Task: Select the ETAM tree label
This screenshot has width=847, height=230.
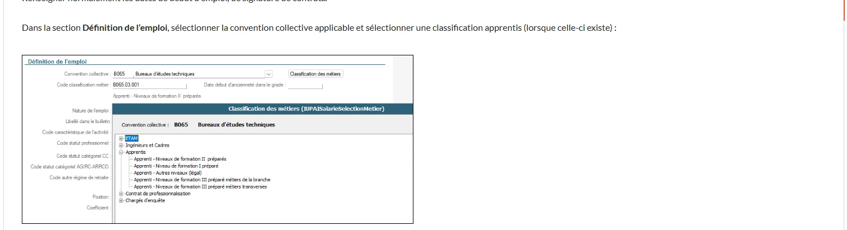Action: click(131, 138)
